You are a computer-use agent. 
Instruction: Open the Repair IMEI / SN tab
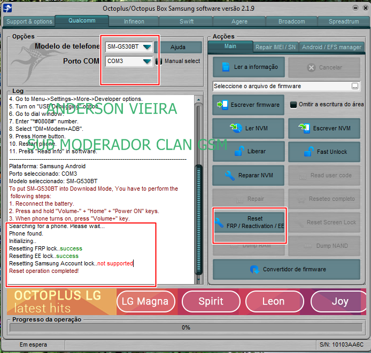[275, 47]
